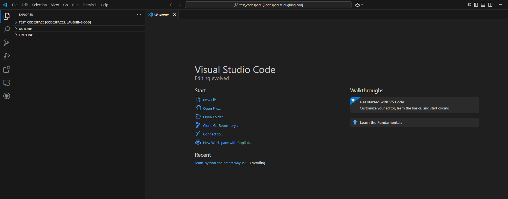Screen dimensions: 508x199
Task: Click the Open File icon
Action: tap(198, 108)
